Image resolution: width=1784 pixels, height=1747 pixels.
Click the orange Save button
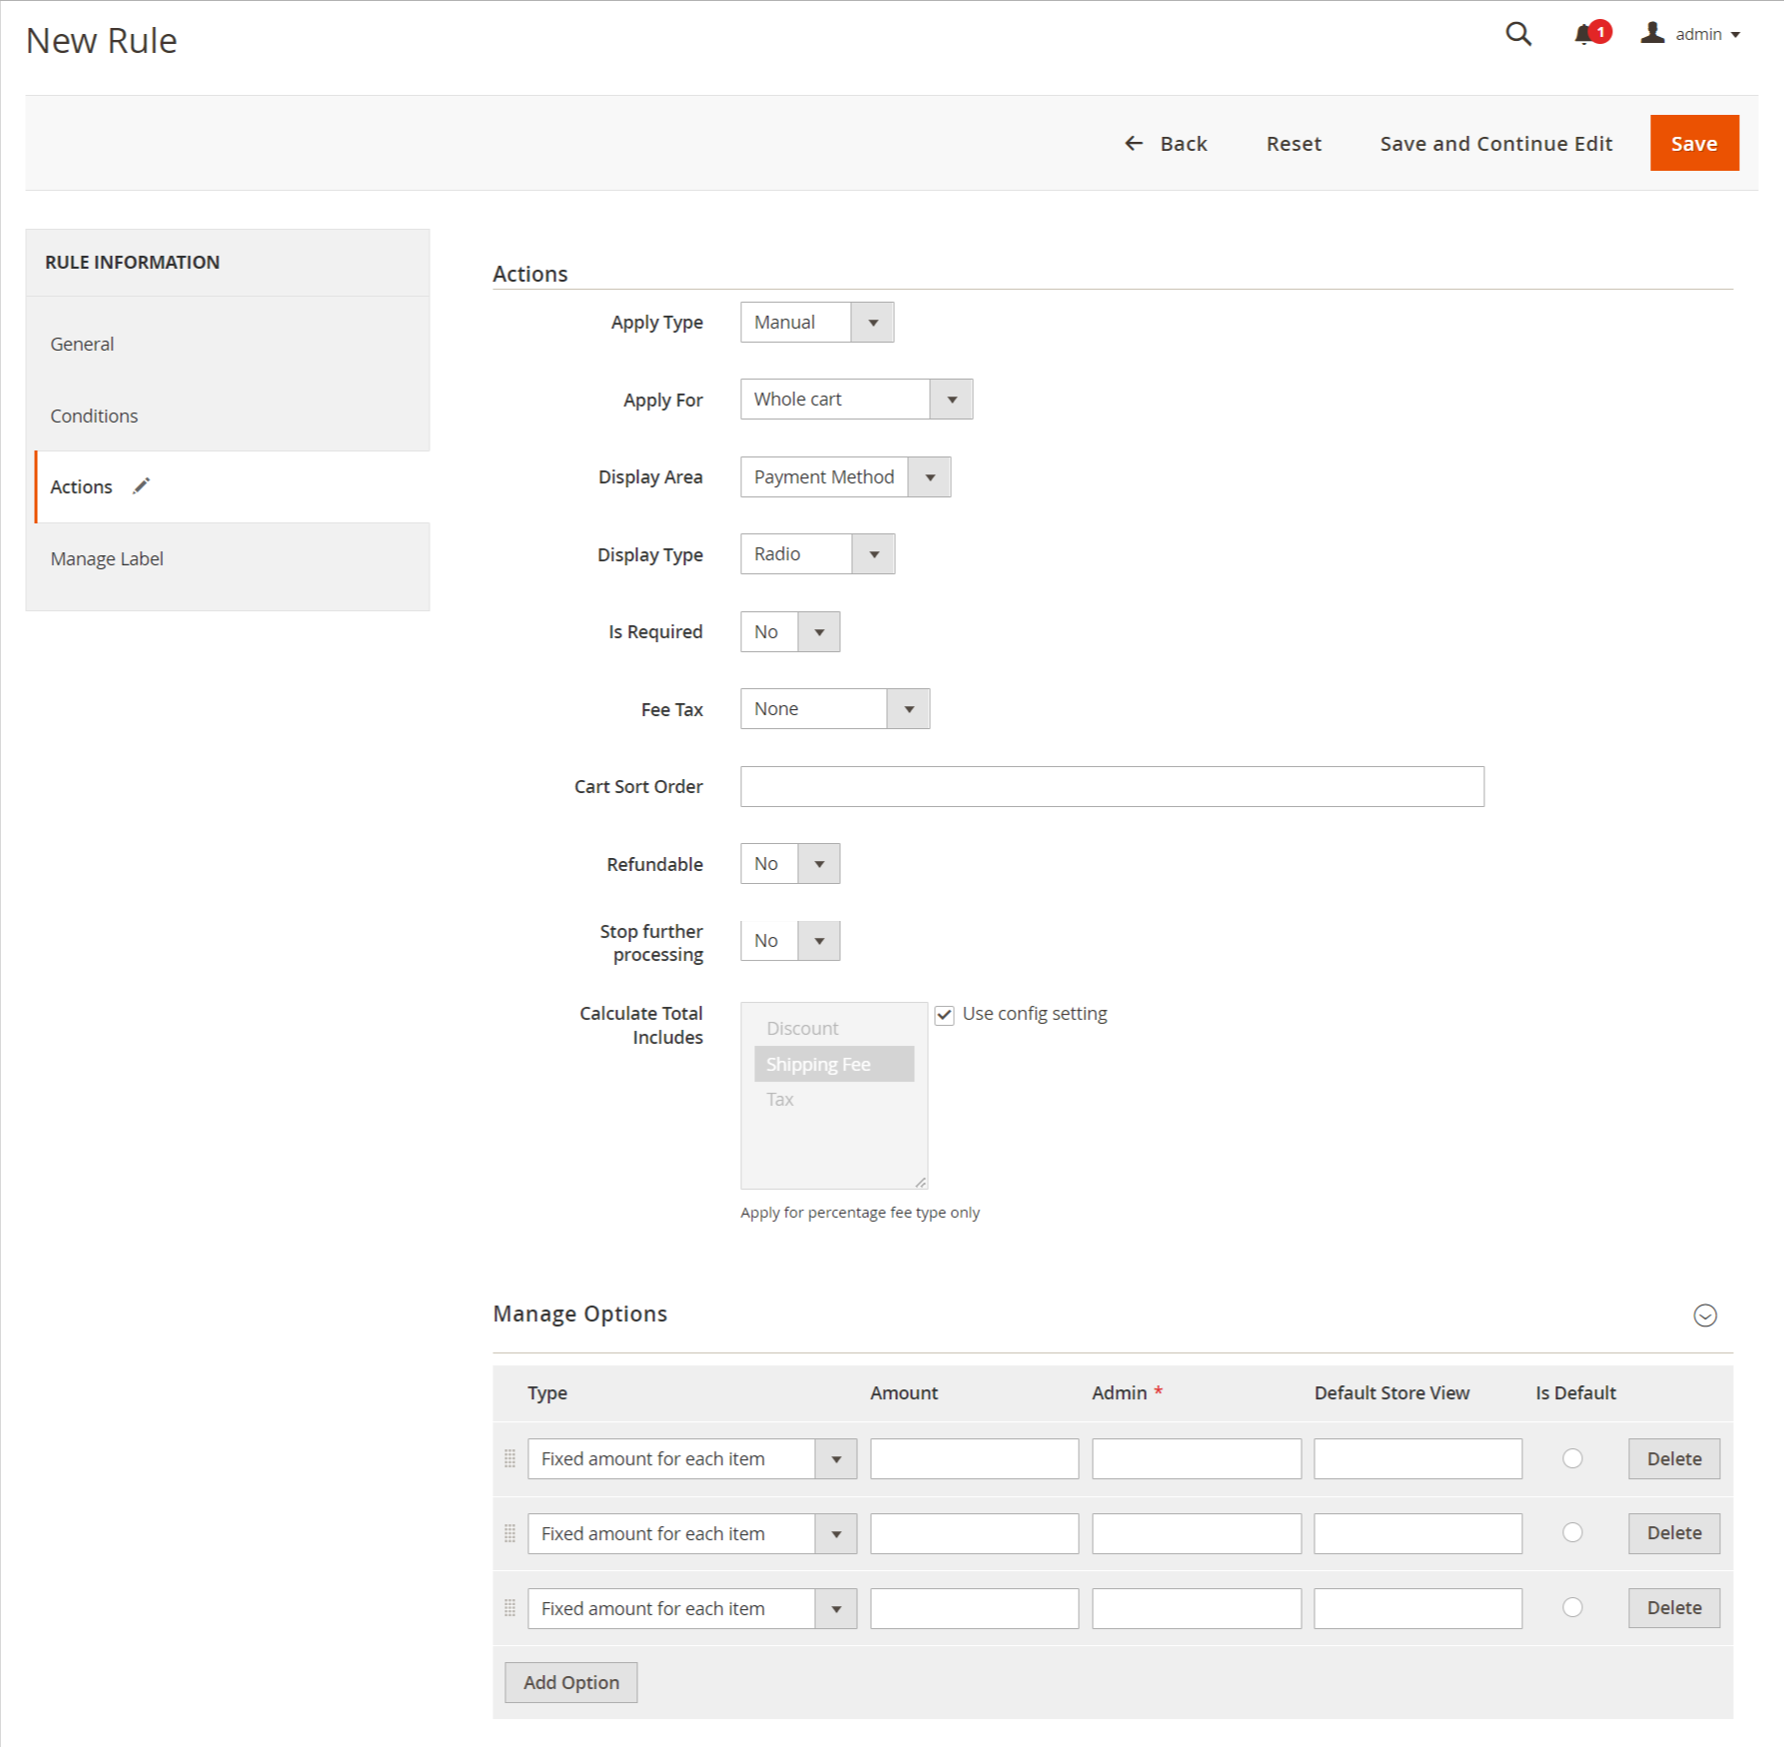tap(1693, 144)
